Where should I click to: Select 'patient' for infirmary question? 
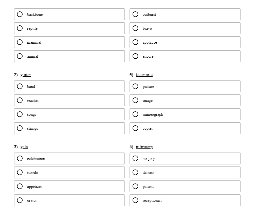click(x=135, y=186)
